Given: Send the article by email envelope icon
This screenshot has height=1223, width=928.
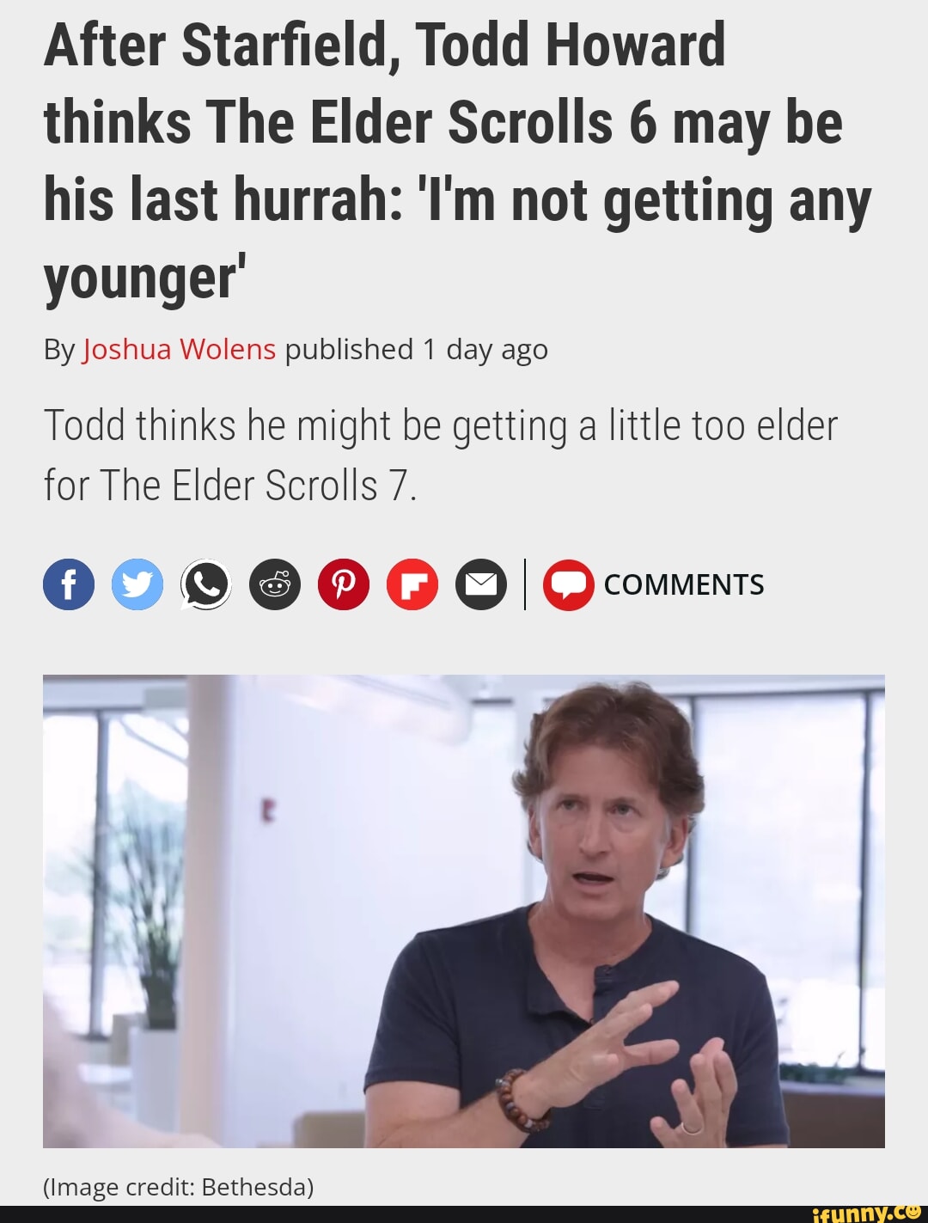Looking at the screenshot, I should tap(481, 584).
